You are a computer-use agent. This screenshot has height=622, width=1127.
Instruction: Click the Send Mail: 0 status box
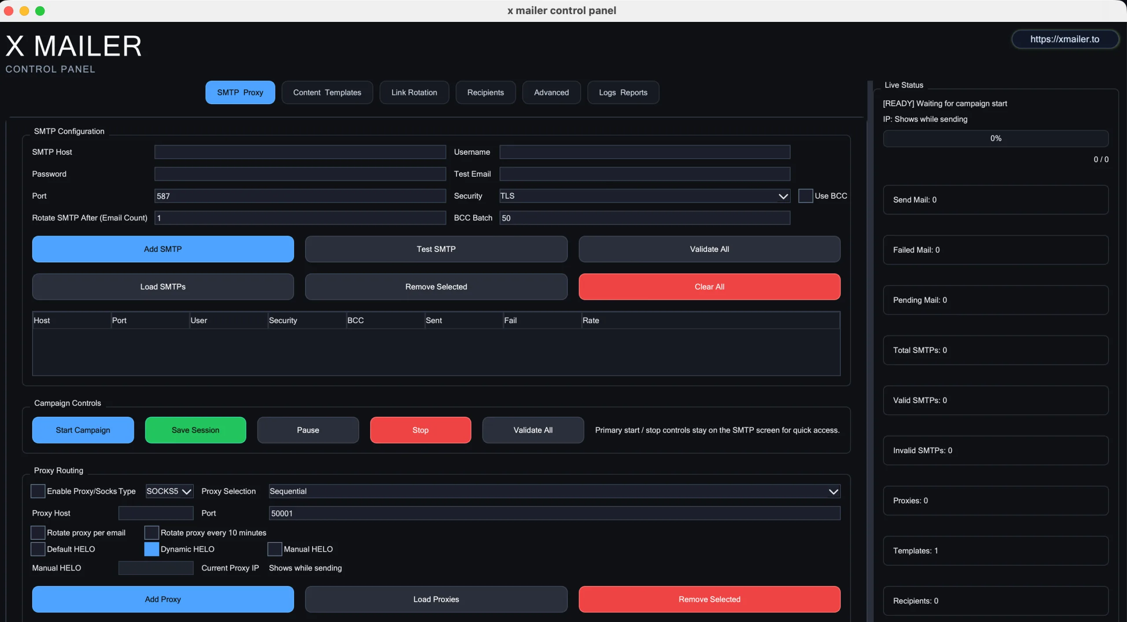996,200
